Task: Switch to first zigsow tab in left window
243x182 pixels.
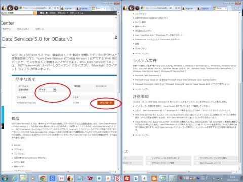Action: 67,8
